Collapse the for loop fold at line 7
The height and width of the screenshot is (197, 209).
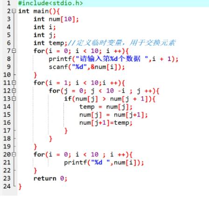[x=14, y=51]
